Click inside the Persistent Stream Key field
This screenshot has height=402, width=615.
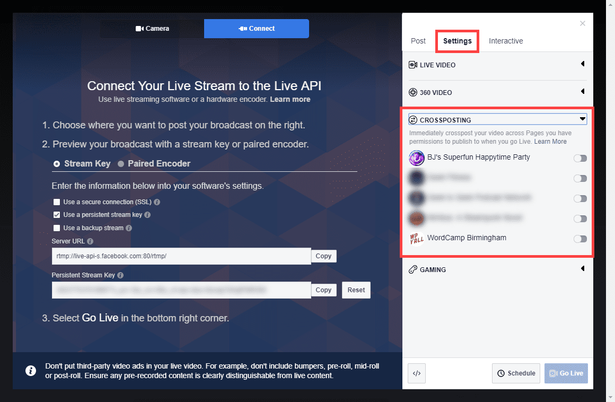click(x=180, y=290)
